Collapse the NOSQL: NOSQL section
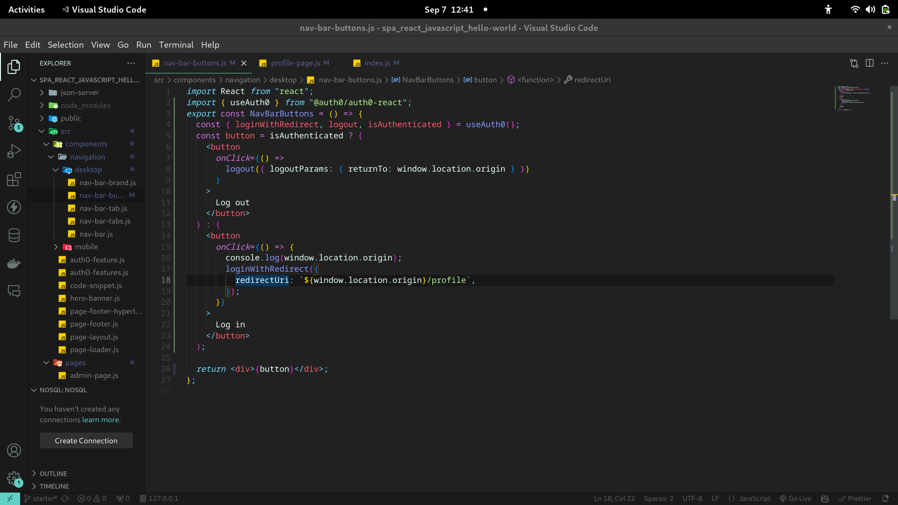Viewport: 898px width, 505px height. point(87,390)
